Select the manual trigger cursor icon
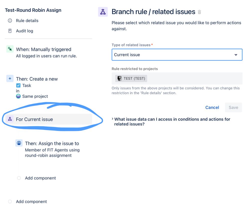This screenshot has width=249, height=221. (10, 49)
